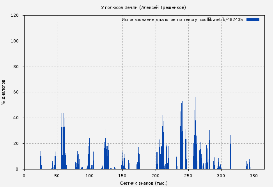The width and height of the screenshot is (273, 187).
Task: Select the y-axis tick label 100
Action: (15, 41)
